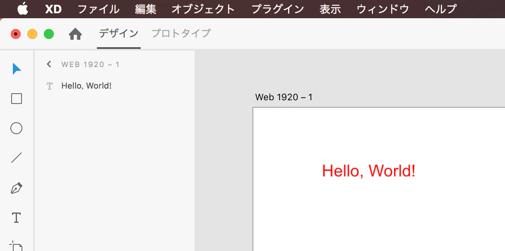Collapse back from WEB 1920 – 1 chevron
The width and height of the screenshot is (505, 251).
(x=49, y=64)
